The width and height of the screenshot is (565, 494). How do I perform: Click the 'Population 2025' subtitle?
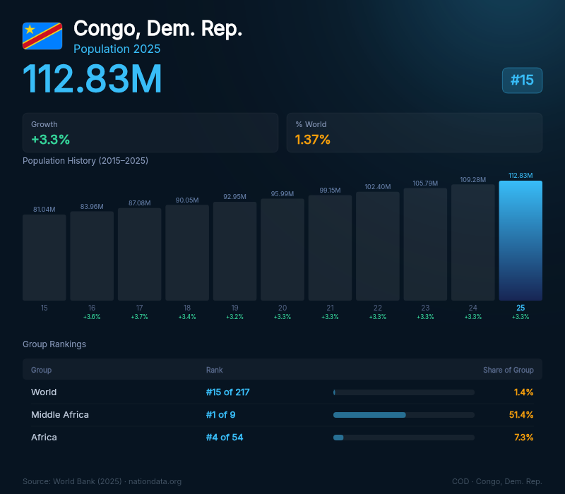(x=117, y=49)
